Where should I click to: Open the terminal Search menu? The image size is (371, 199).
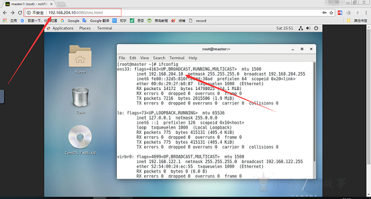click(159, 58)
